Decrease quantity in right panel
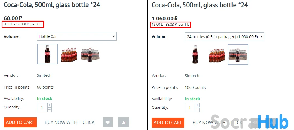Screen dimensions: 294x130 click(197, 110)
